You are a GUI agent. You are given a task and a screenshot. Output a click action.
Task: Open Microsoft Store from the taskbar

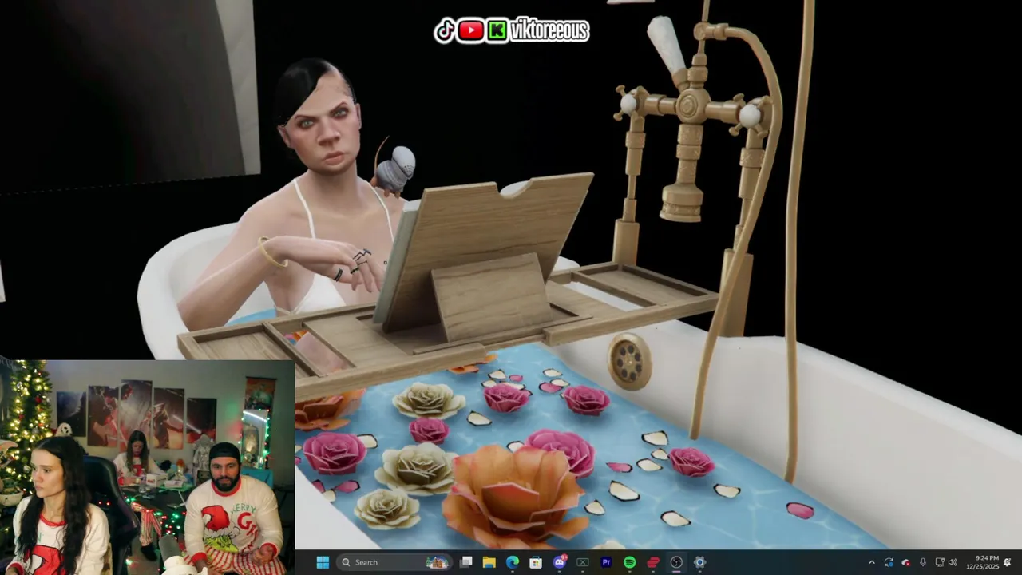(x=536, y=562)
